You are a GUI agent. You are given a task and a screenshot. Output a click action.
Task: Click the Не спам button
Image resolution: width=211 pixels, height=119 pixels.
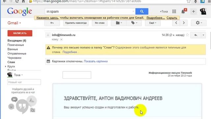click(100, 23)
